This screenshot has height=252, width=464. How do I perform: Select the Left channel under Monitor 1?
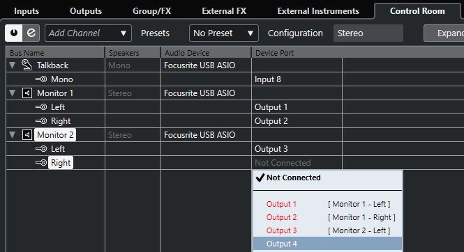[x=58, y=107]
